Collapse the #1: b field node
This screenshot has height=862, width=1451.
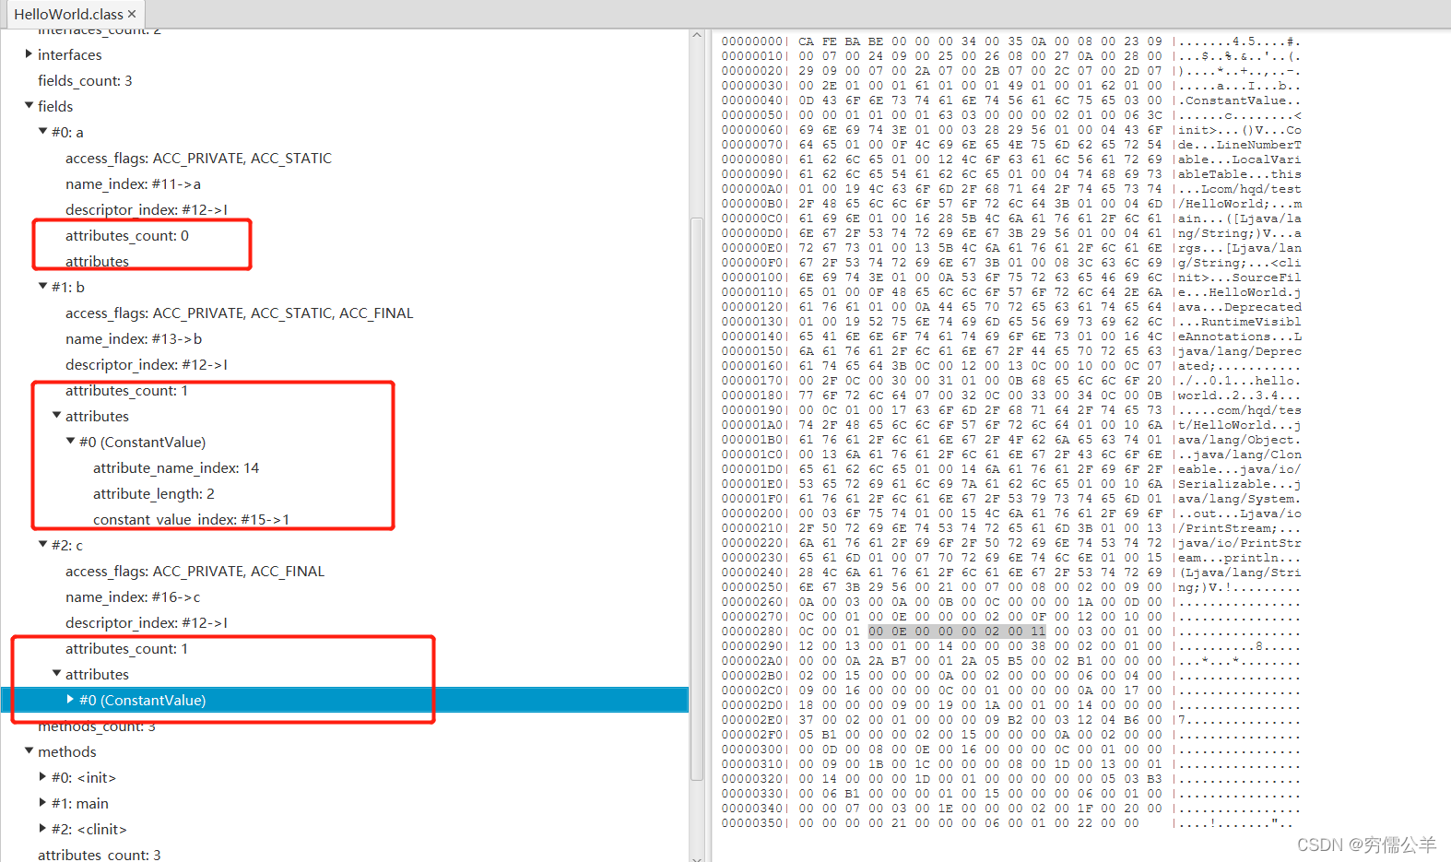42,287
